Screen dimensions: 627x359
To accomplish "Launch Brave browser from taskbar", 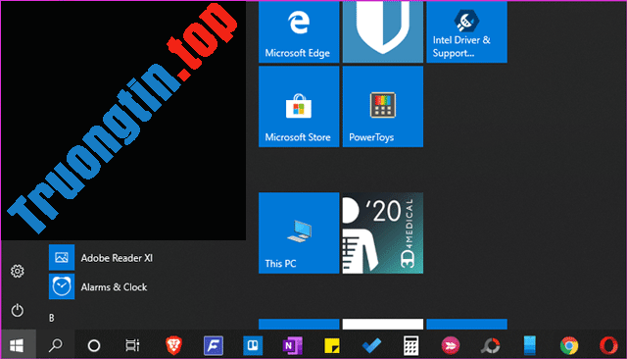I will coord(174,345).
